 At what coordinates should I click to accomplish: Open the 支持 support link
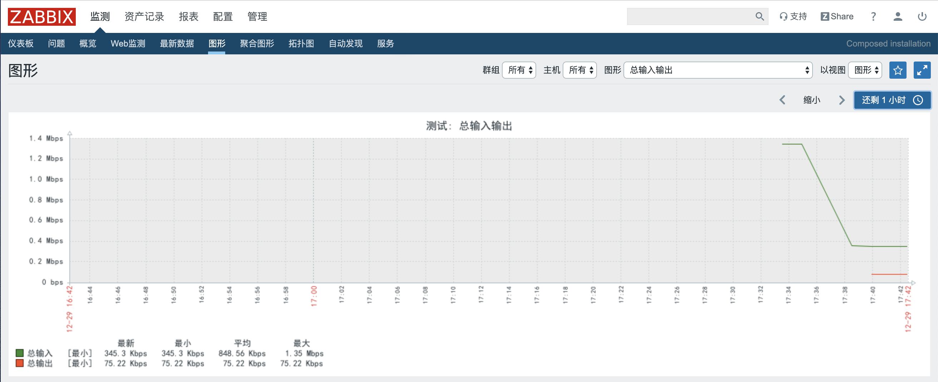tap(793, 16)
